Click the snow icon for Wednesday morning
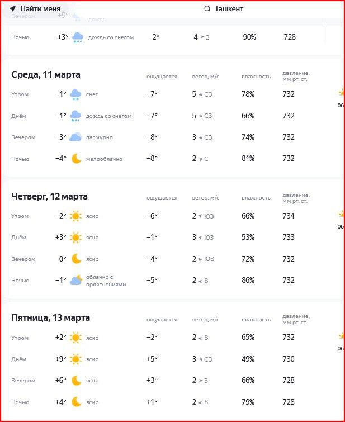Image resolution: width=345 pixels, height=422 pixels. (76, 94)
